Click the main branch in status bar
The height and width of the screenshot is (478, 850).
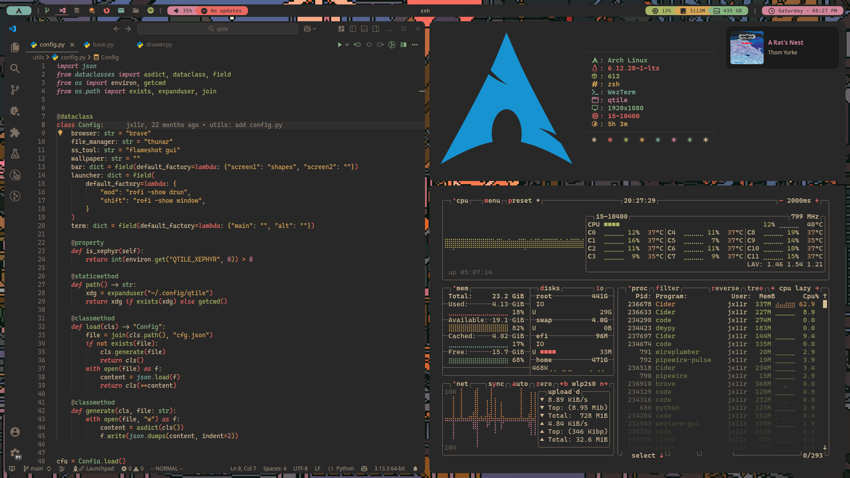click(34, 469)
